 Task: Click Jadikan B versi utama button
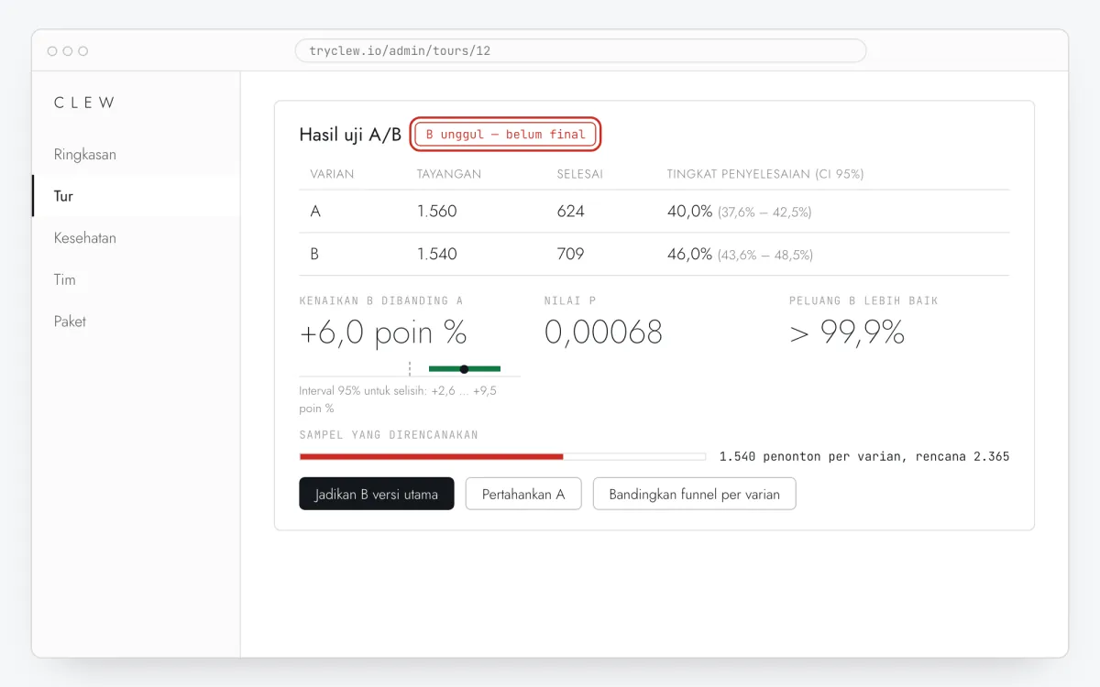point(377,494)
